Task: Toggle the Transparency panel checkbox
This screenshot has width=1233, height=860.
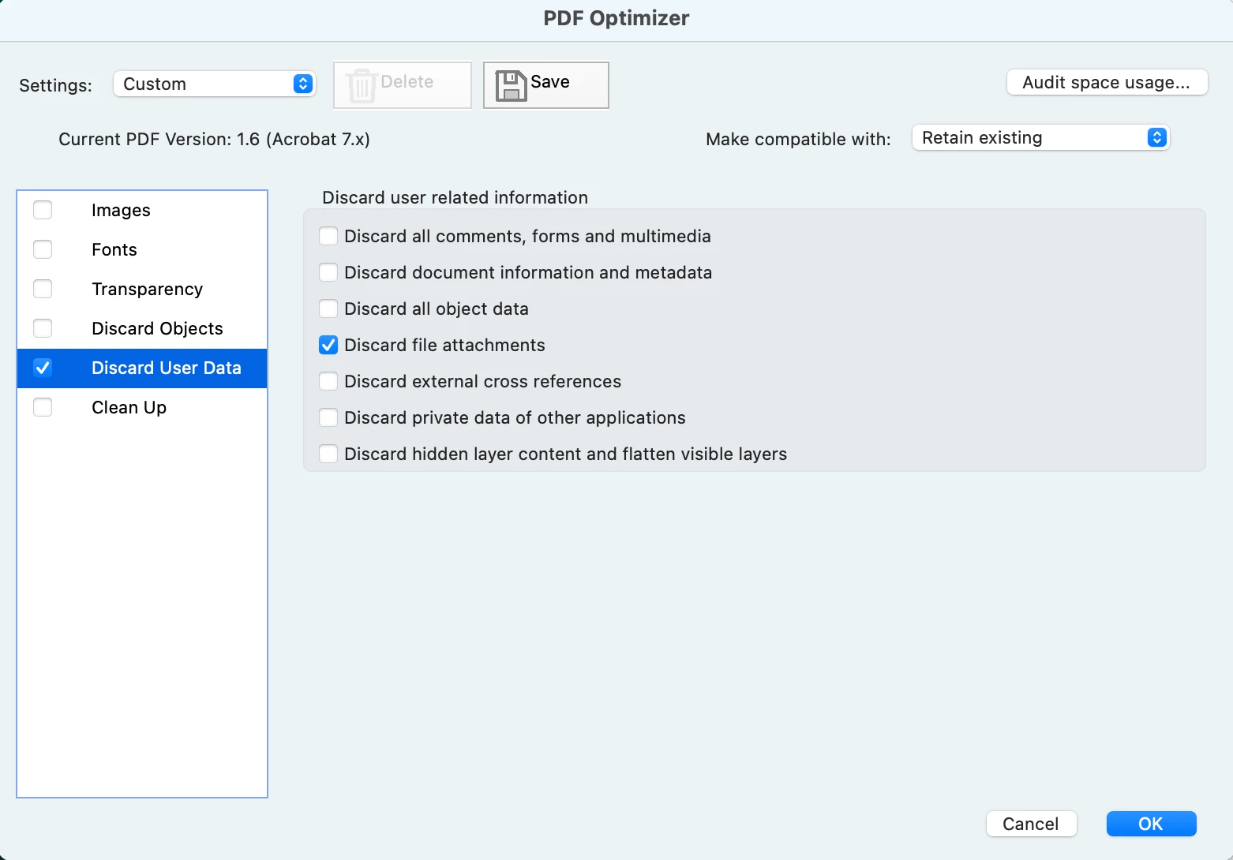Action: [43, 289]
